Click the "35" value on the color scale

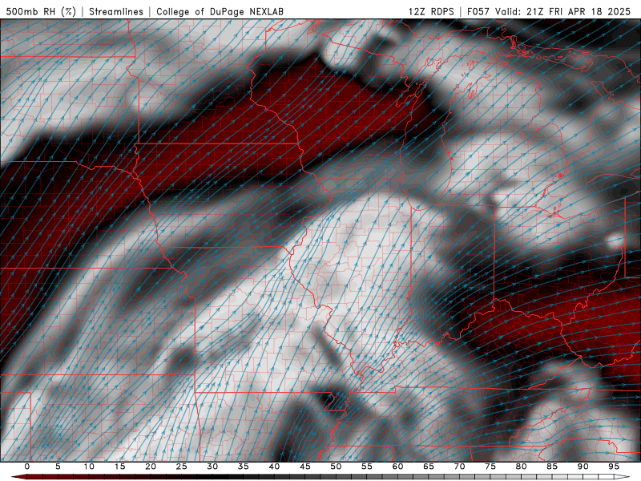(x=244, y=467)
